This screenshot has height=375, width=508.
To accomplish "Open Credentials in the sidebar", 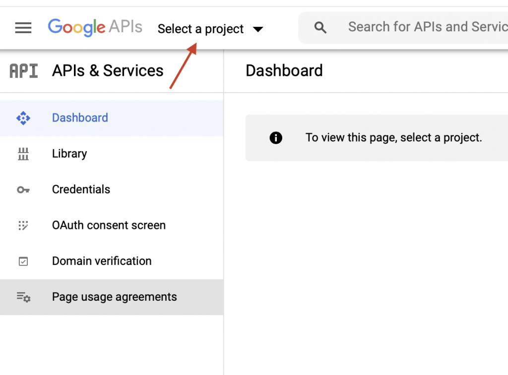I will [x=112, y=190].
